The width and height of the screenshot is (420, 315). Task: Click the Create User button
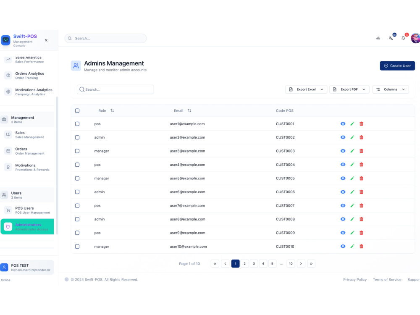click(397, 66)
